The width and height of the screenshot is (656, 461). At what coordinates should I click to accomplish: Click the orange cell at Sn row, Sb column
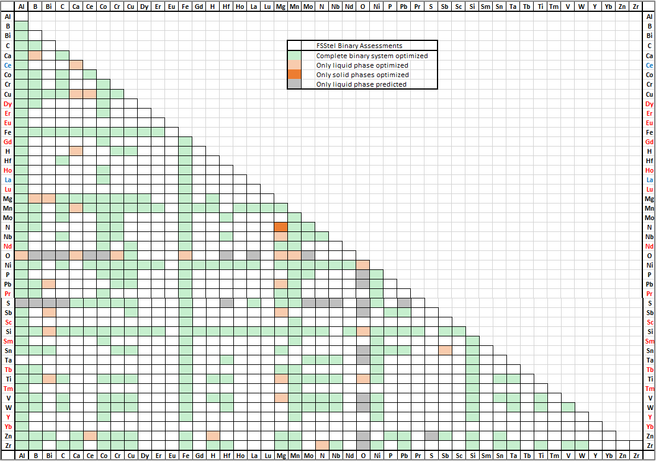point(445,351)
